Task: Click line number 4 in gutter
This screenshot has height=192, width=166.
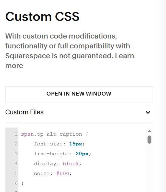Action: coord(16,164)
